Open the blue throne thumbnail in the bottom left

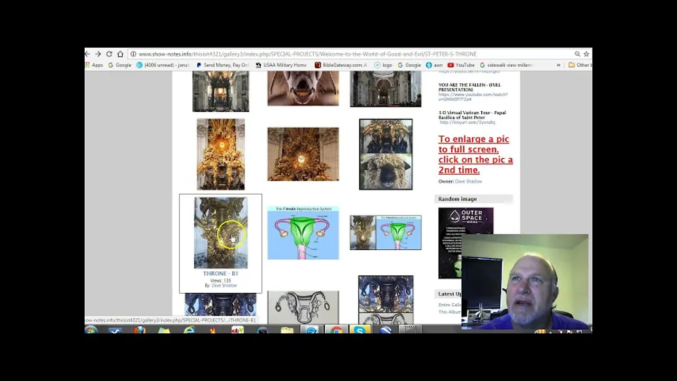[221, 305]
